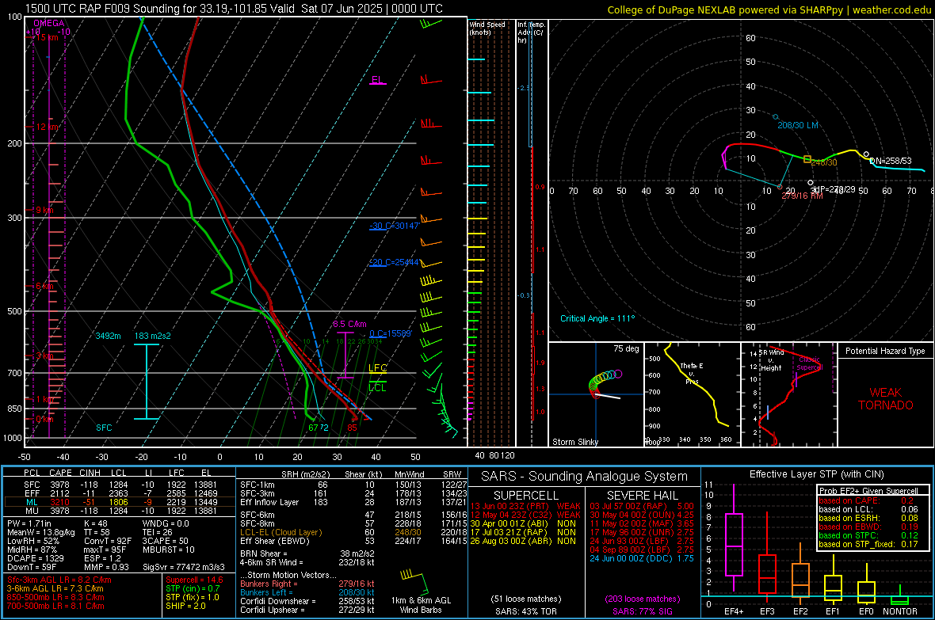Click the Corfidi Downshear vector line

pos(307,601)
